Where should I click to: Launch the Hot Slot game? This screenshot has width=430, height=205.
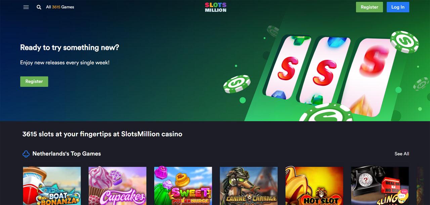[x=314, y=186]
